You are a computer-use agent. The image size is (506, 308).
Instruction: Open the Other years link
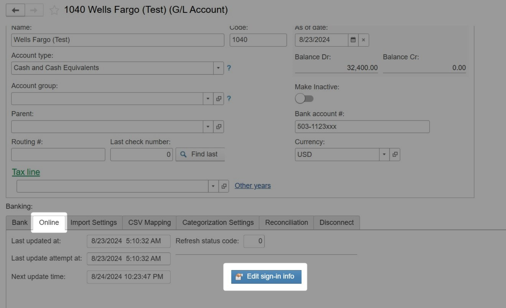253,186
